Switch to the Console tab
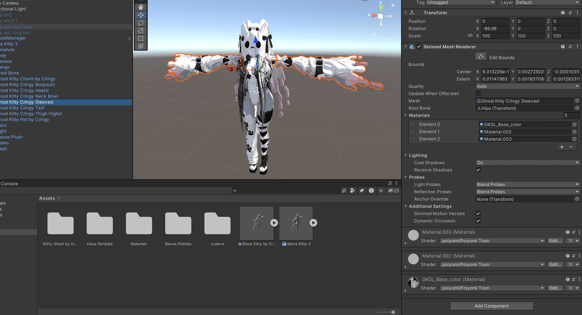582x315 pixels. coord(9,184)
